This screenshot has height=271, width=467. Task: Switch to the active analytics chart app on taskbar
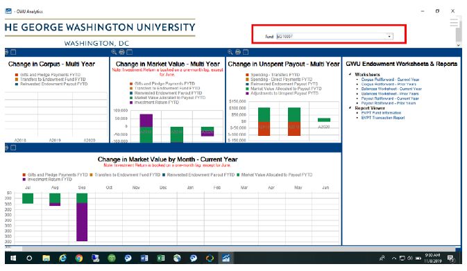[x=226, y=258]
